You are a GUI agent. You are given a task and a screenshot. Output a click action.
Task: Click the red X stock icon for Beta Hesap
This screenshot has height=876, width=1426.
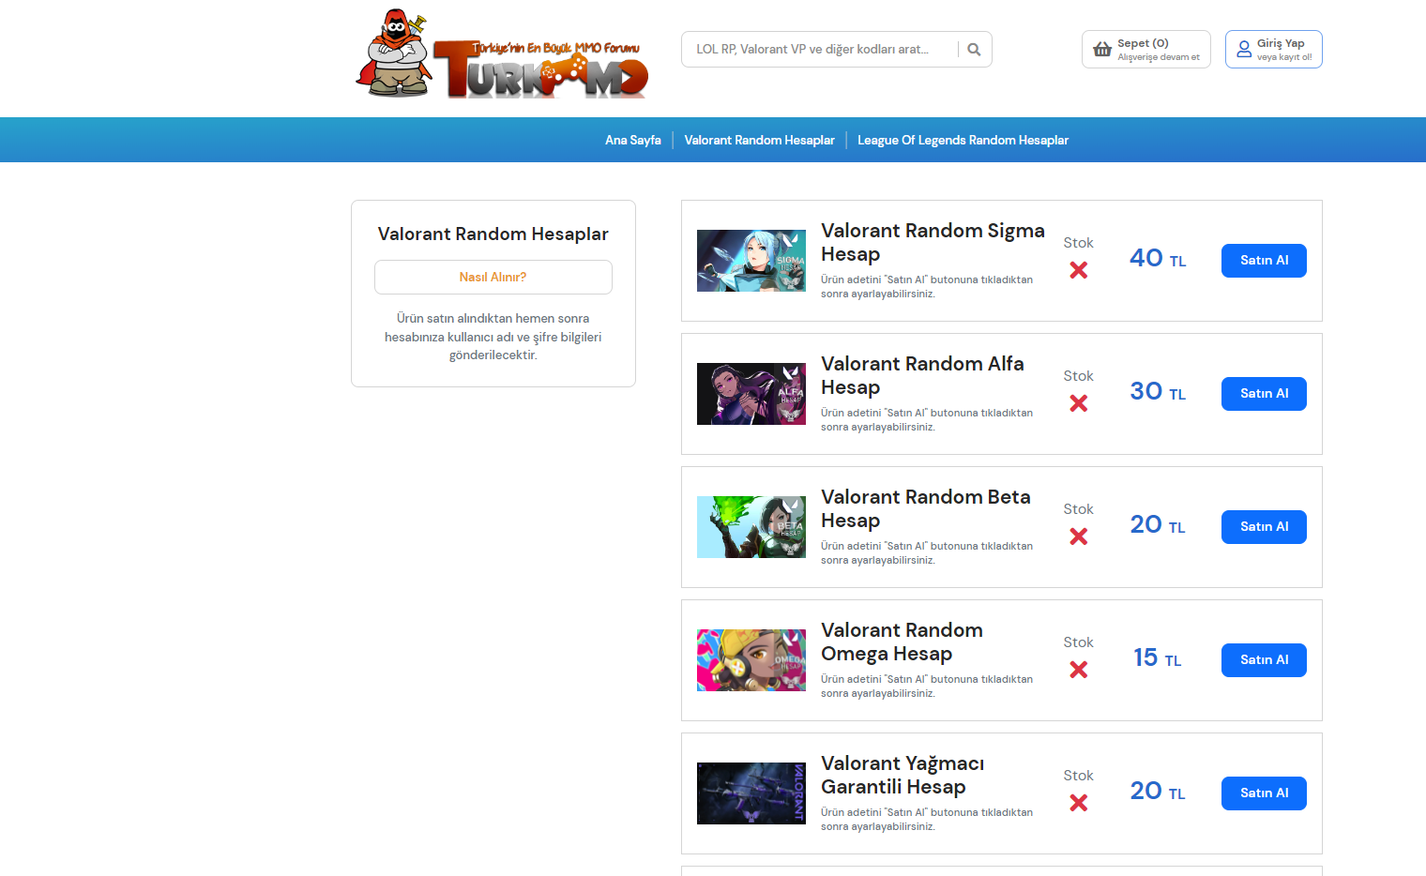[1079, 536]
